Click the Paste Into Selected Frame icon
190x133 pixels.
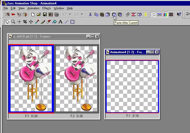[120, 15]
